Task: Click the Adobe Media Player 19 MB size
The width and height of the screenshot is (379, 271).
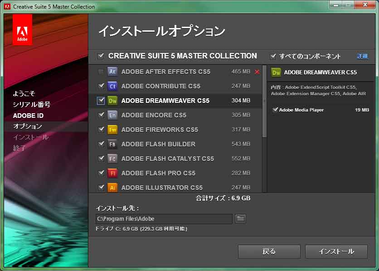Action: pyautogui.click(x=362, y=110)
